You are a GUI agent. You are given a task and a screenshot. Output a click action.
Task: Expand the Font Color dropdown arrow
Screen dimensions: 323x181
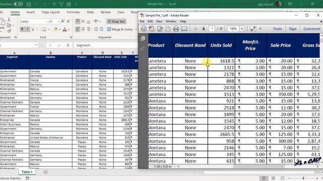[x=69, y=29]
